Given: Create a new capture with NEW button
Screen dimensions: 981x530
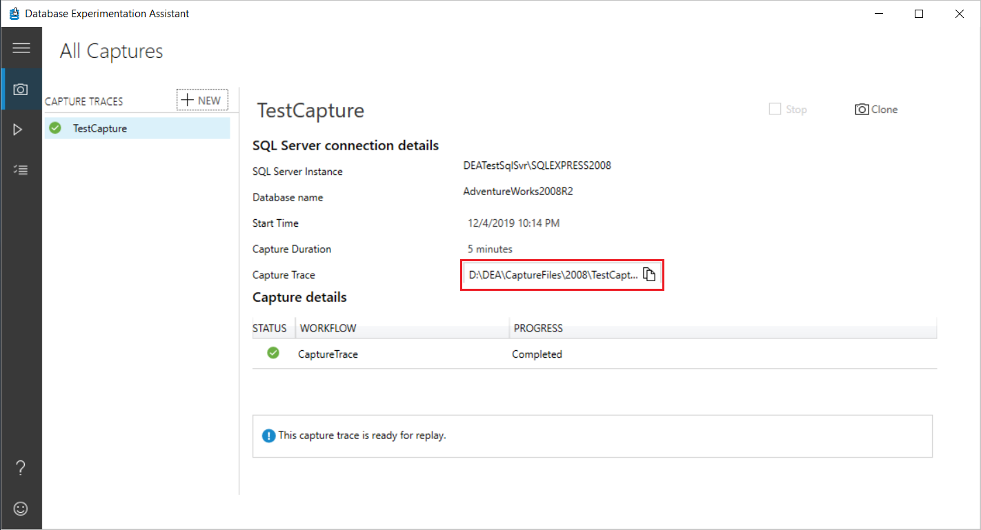Looking at the screenshot, I should [202, 100].
